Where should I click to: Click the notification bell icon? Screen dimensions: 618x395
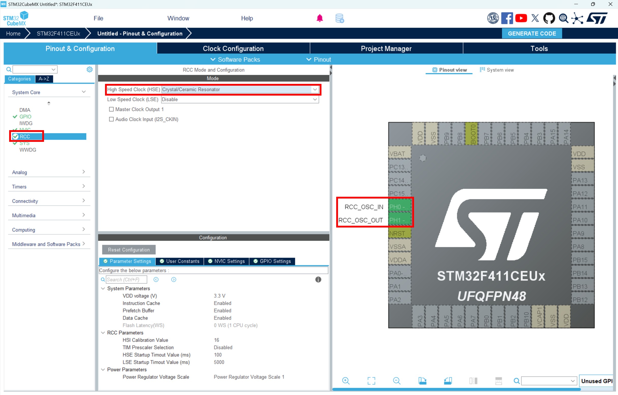pos(319,18)
